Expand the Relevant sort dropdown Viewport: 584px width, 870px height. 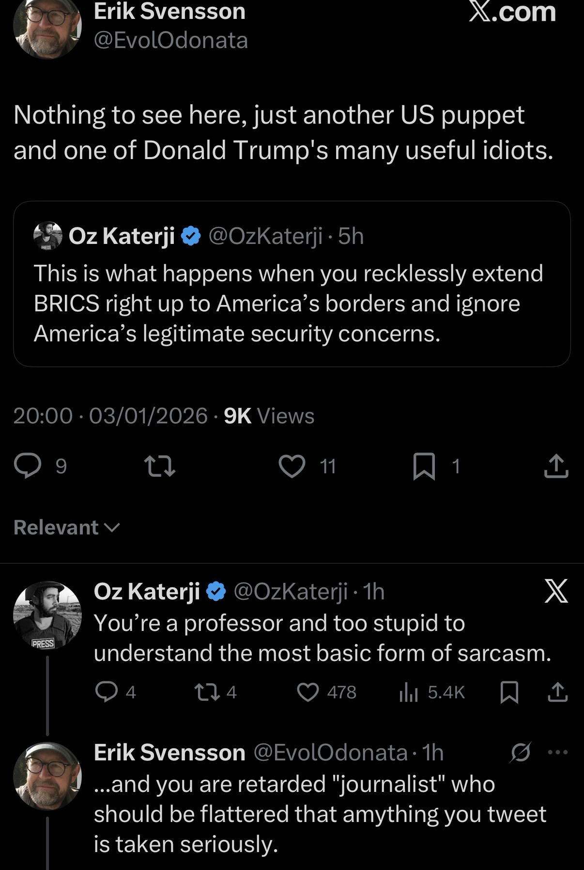(x=66, y=528)
